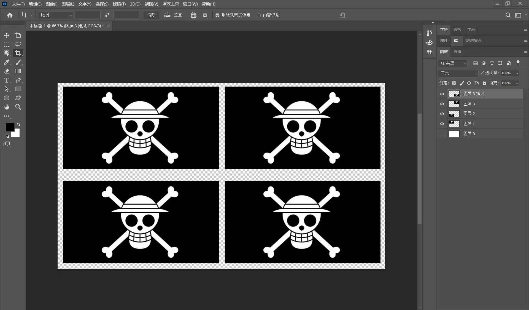Select the Artboard tool

coord(18,35)
